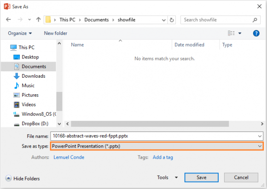The width and height of the screenshot is (267, 189).
Task: Click the horizontal scrollbar right arrow
Action: pyautogui.click(x=262, y=124)
